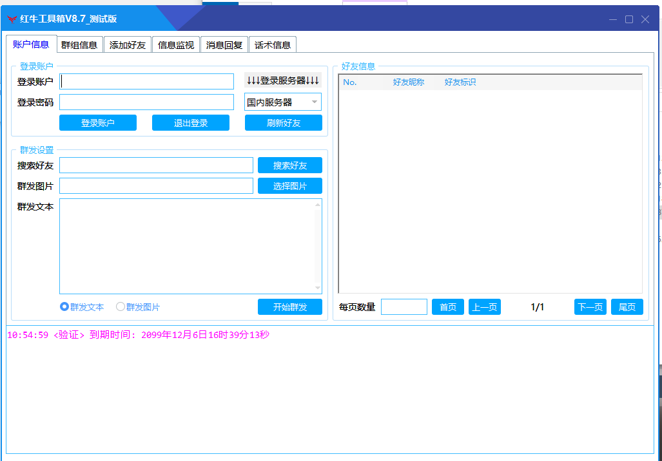Screen dimensions: 662x461
Task: Expand the 国内服务器 server dropdown
Action: 282,102
